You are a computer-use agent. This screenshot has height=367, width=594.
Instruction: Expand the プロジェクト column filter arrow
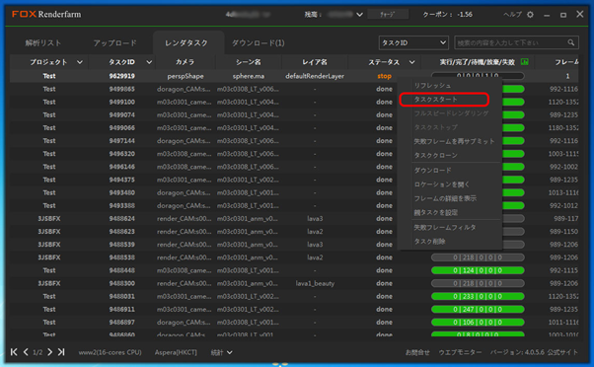pos(80,62)
